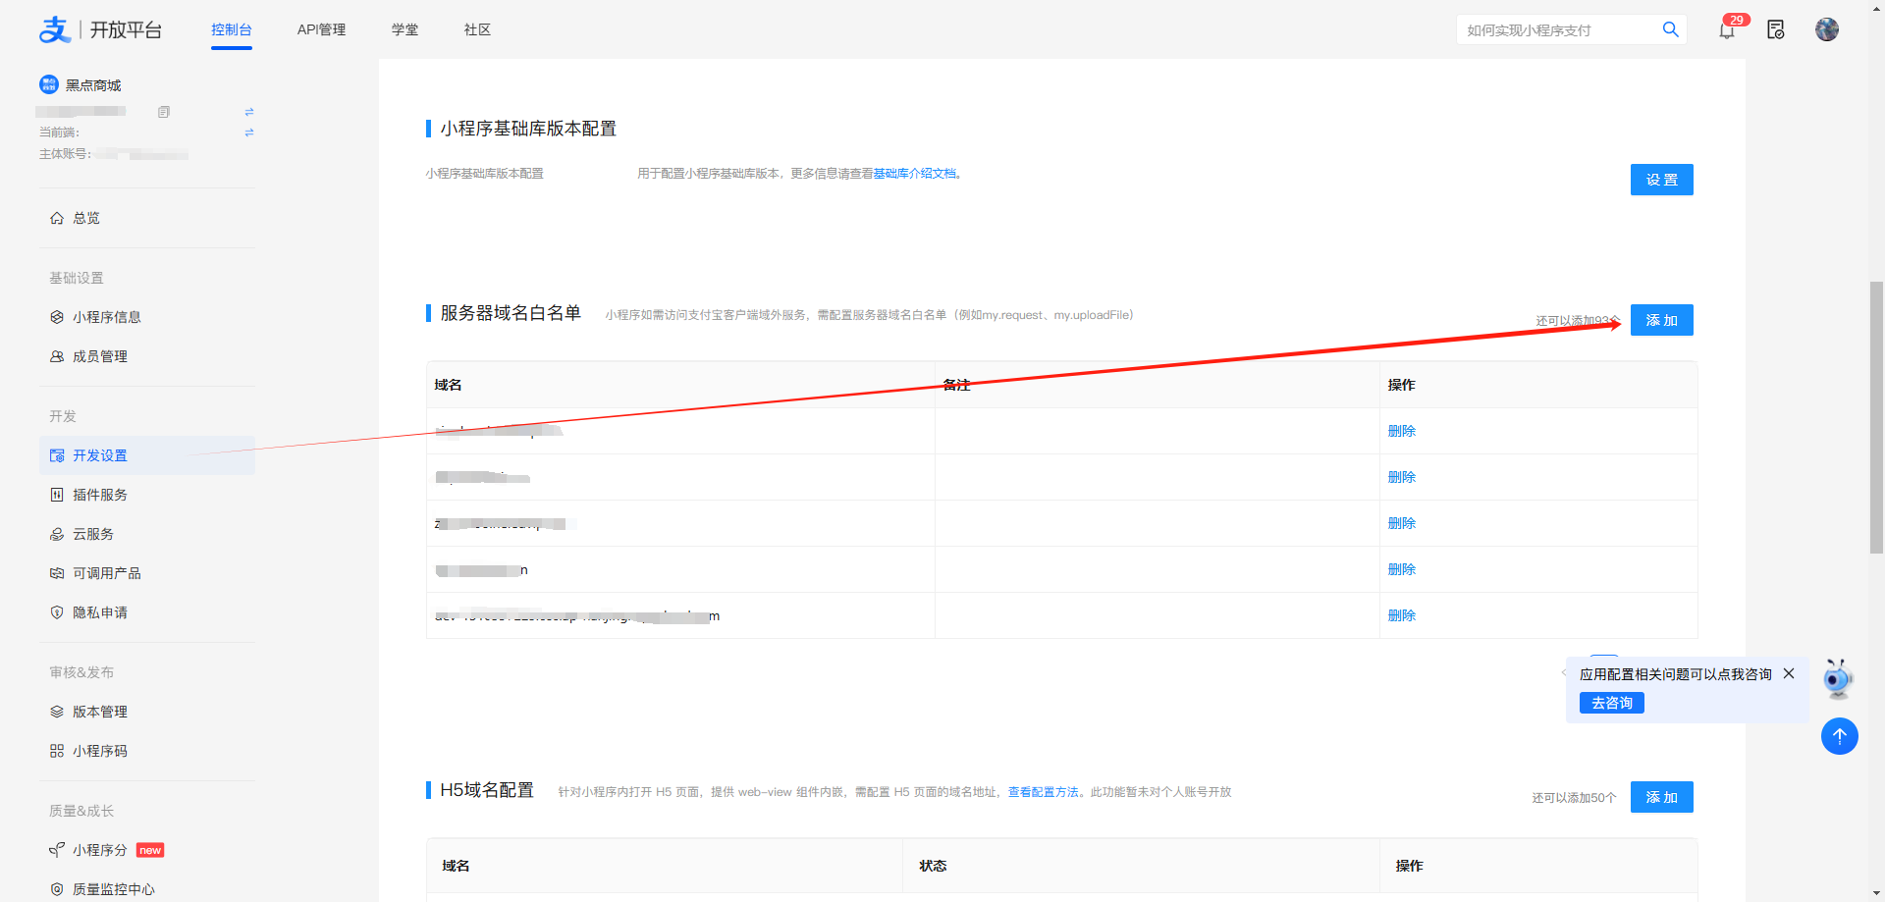Viewport: 1885px width, 902px height.
Task: Close the consultation tip popup
Action: point(1789,673)
